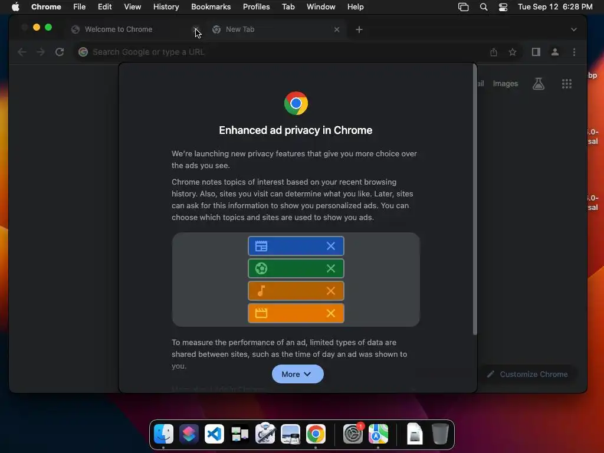
Task: Reload the current page
Action: tap(60, 52)
